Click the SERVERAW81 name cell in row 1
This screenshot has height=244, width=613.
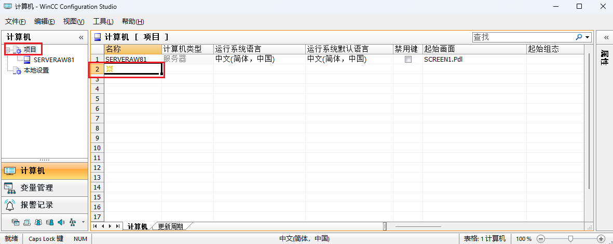[x=133, y=60]
